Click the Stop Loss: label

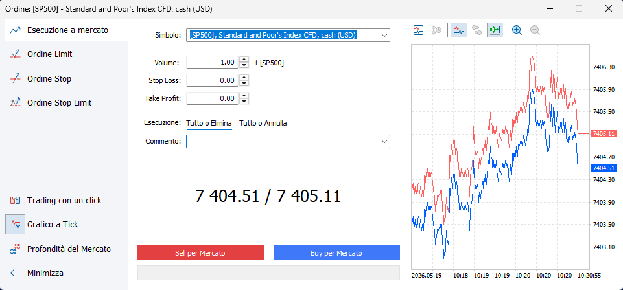[165, 80]
